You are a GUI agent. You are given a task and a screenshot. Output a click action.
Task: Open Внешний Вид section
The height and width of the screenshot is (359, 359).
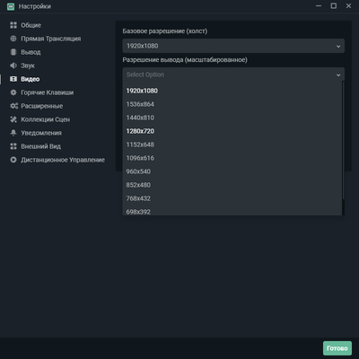(x=41, y=146)
